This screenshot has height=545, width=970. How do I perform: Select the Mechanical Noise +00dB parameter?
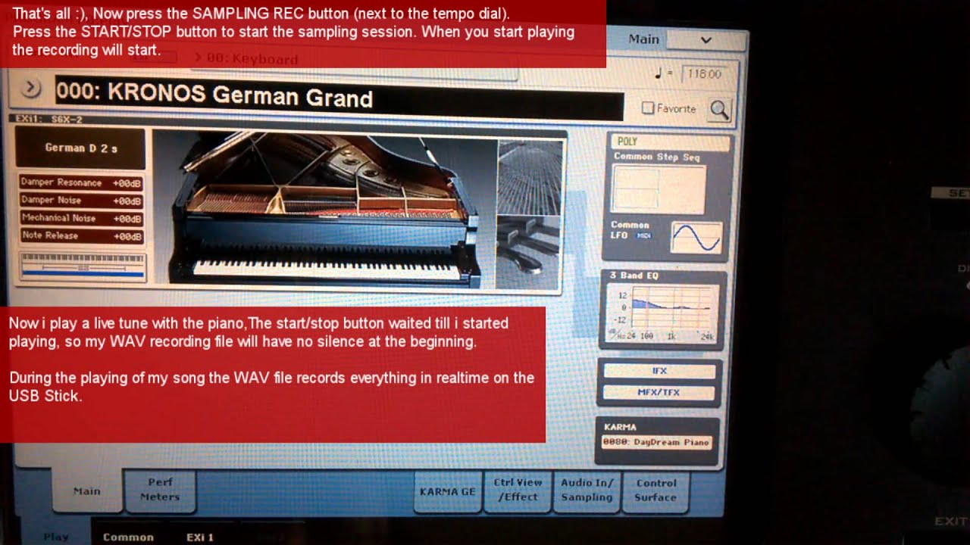(x=81, y=218)
